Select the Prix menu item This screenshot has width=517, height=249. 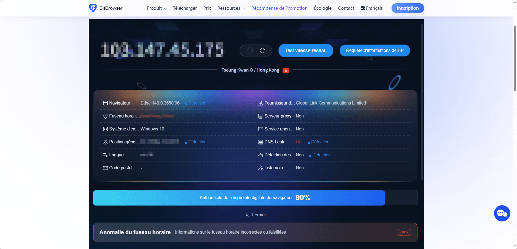pos(207,8)
